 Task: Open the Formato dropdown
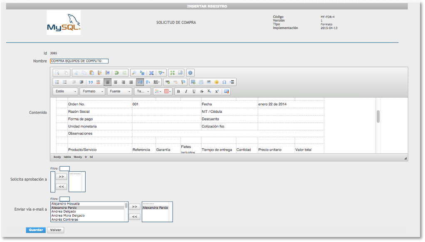(92, 92)
